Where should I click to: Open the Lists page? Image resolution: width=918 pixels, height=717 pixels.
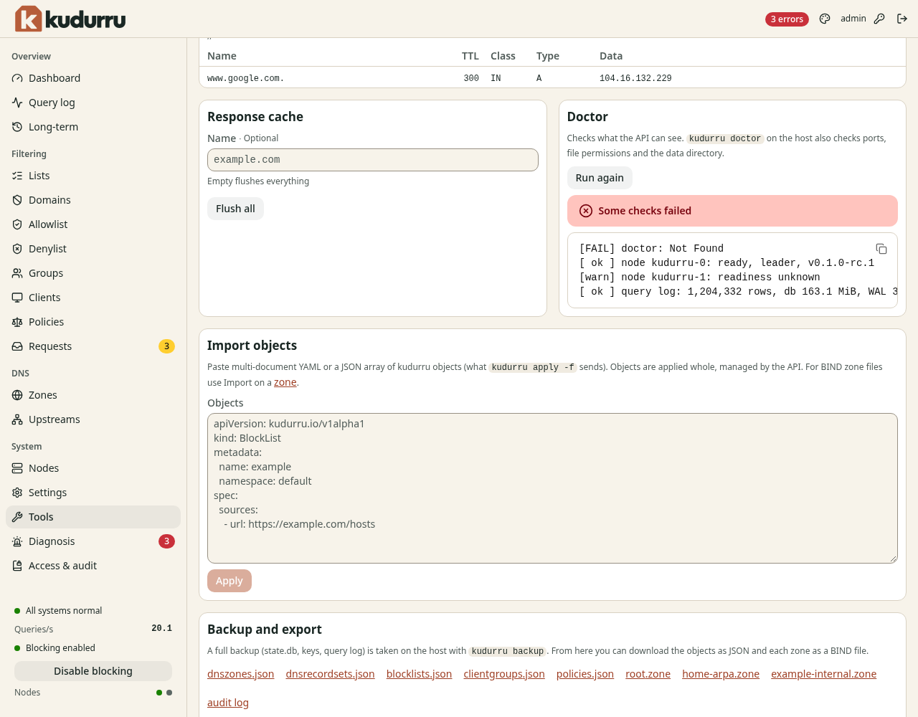(93, 176)
